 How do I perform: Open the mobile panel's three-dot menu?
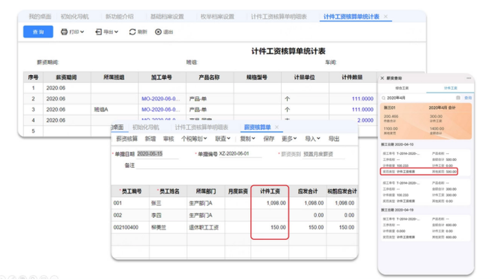[x=469, y=78]
